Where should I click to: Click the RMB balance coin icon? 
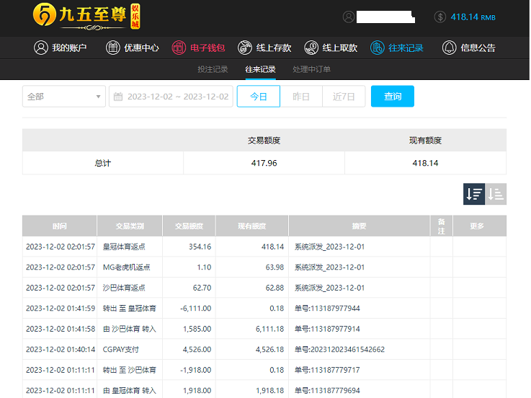point(439,17)
